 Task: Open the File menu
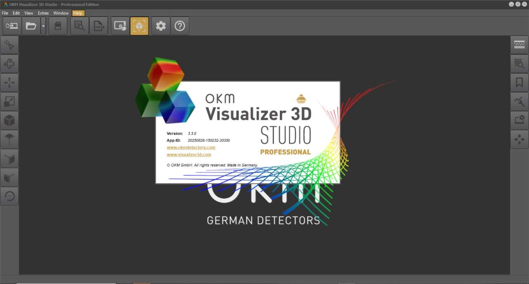coord(5,13)
